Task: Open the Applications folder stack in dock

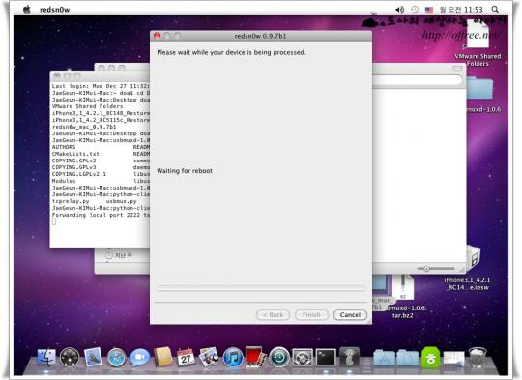Action: (x=384, y=359)
